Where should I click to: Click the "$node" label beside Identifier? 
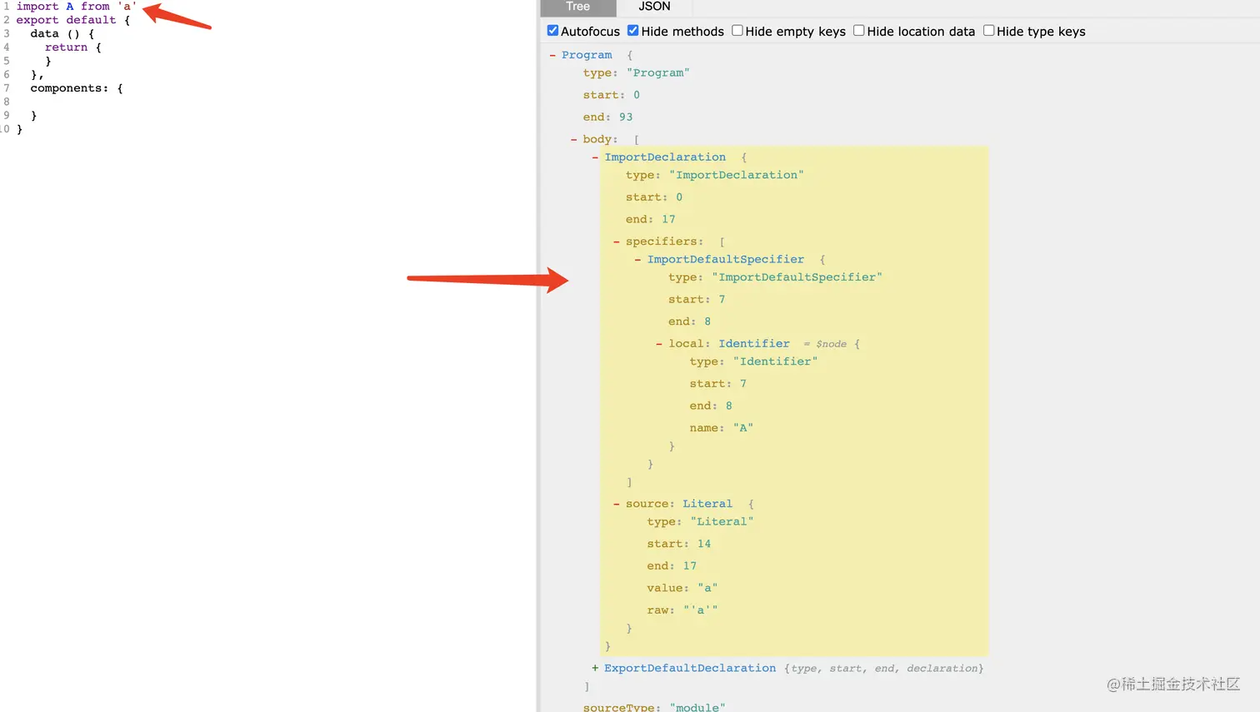[832, 344]
